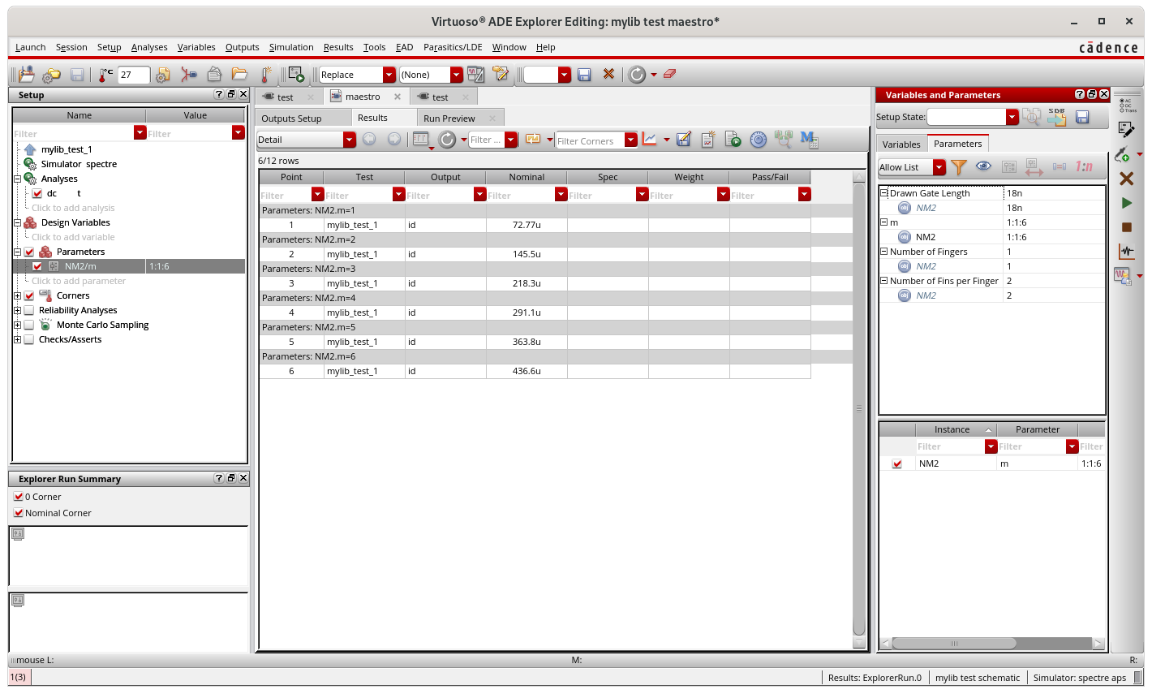
Task: Enable the Reliability Analyses checkbox
Action: [29, 310]
